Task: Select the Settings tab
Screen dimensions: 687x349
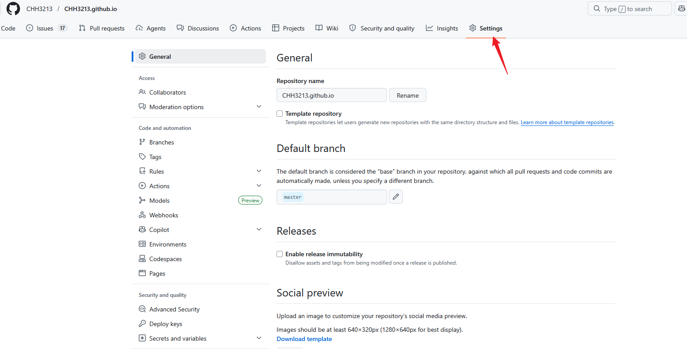Action: coord(486,28)
